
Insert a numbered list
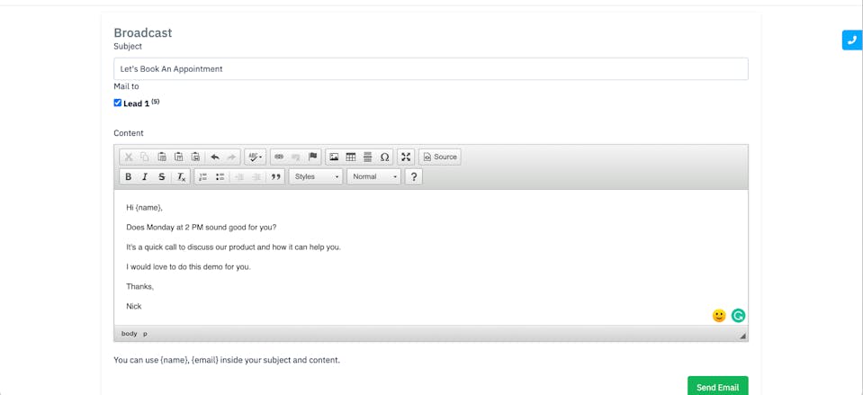pos(202,177)
